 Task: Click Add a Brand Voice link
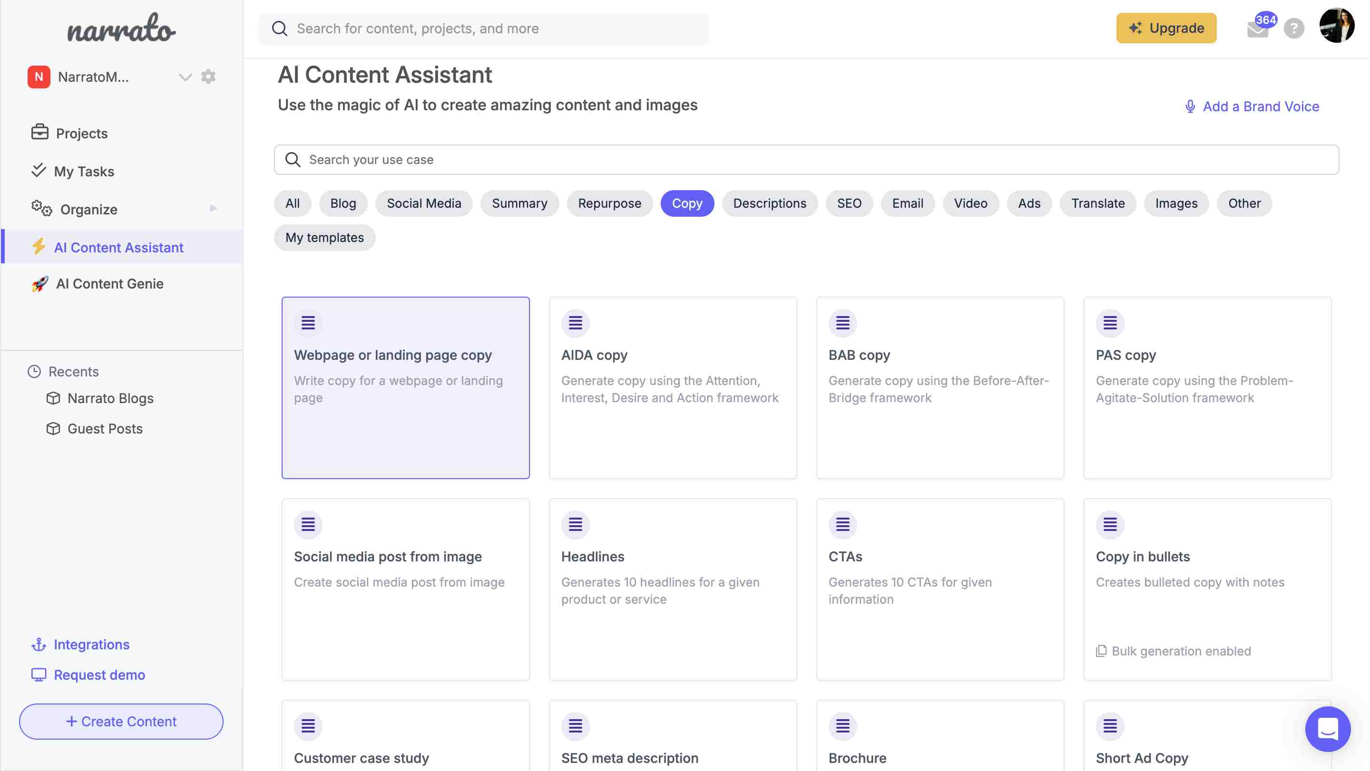click(x=1261, y=106)
